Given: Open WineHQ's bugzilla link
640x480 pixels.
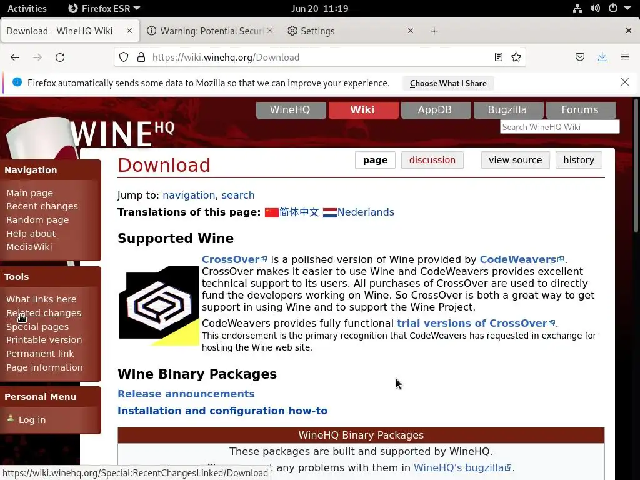Looking at the screenshot, I should click(x=462, y=467).
